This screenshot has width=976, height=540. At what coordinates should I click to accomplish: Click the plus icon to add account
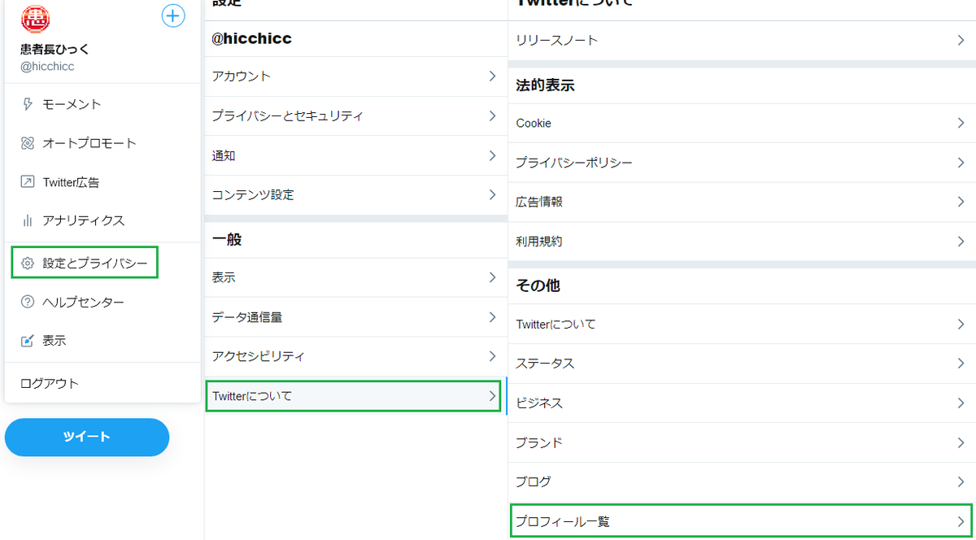(173, 15)
